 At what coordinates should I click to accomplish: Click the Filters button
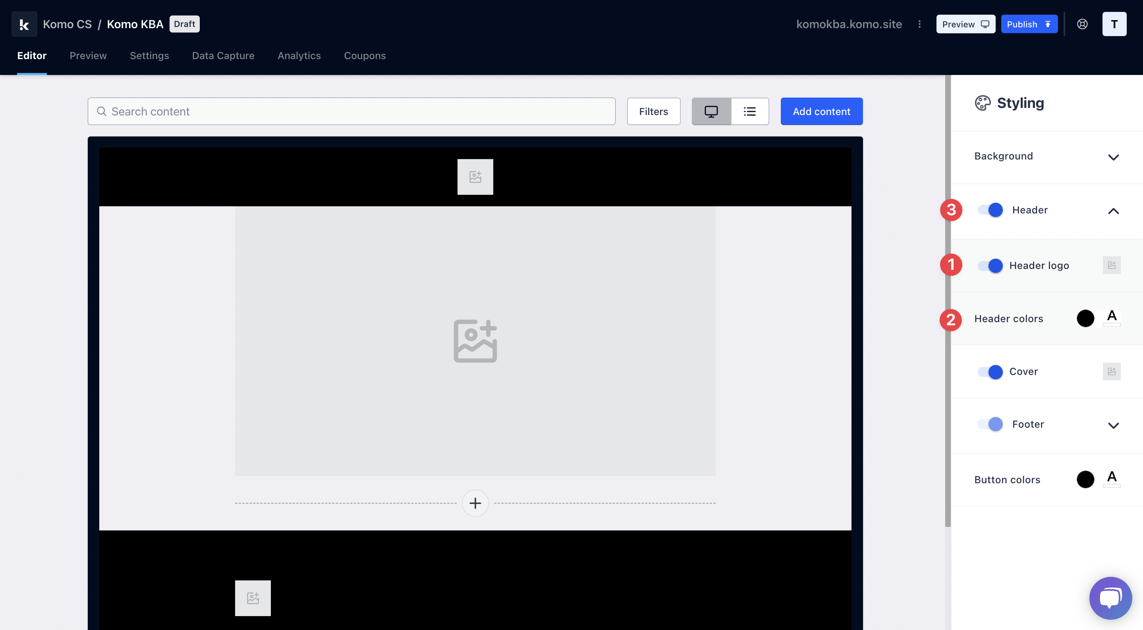[653, 111]
